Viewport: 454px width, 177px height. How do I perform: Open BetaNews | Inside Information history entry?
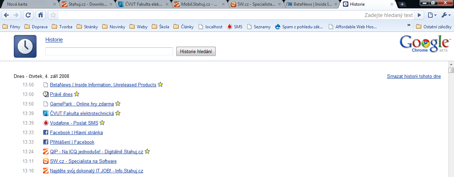pyautogui.click(x=103, y=85)
